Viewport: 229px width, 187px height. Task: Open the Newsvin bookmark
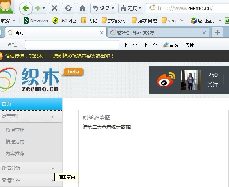pos(35,21)
